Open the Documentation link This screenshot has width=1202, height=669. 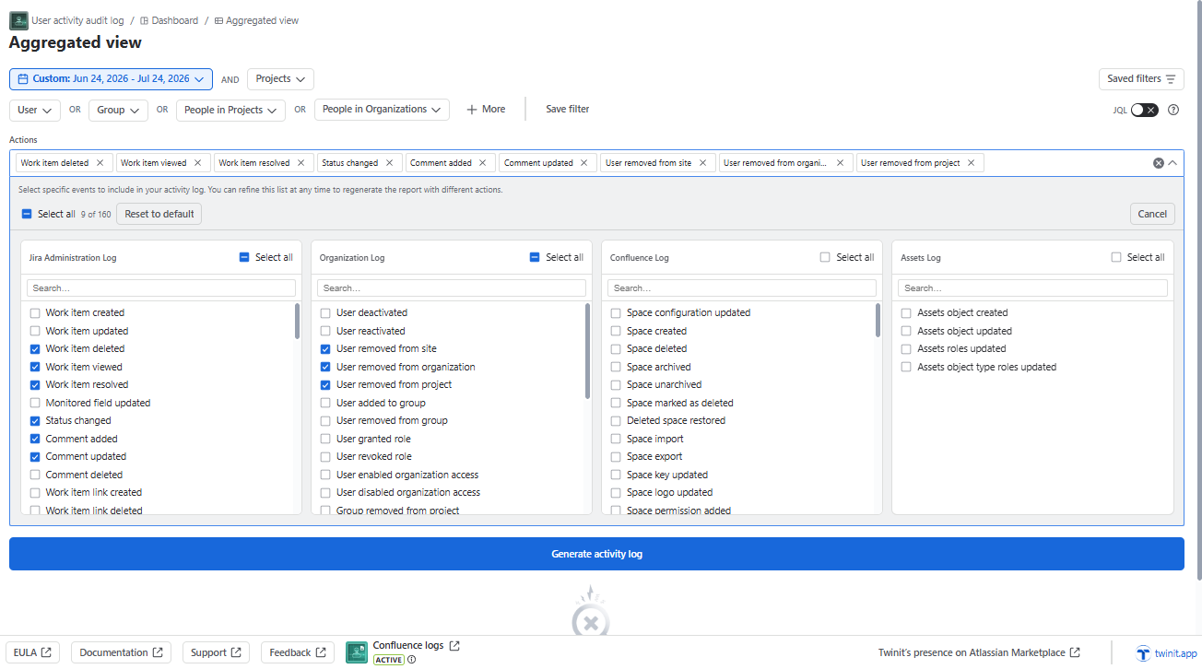point(121,652)
